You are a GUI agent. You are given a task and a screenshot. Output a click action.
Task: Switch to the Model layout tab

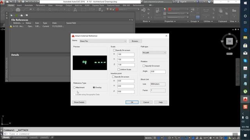(x=6, y=137)
